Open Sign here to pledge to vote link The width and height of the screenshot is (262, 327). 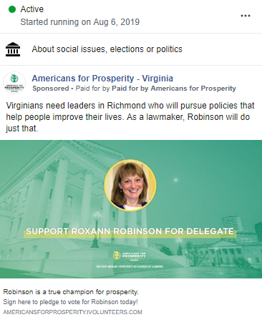(x=71, y=302)
